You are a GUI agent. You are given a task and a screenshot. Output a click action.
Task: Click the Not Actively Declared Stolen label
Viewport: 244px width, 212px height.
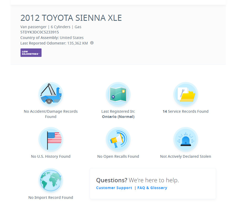pos(186,156)
